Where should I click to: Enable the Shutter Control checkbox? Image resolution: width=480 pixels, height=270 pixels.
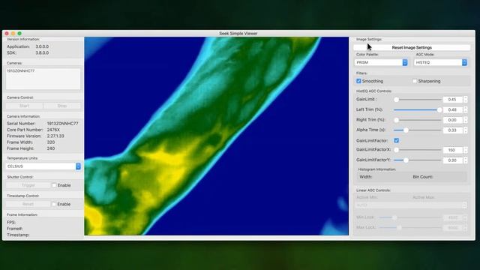pyautogui.click(x=54, y=185)
